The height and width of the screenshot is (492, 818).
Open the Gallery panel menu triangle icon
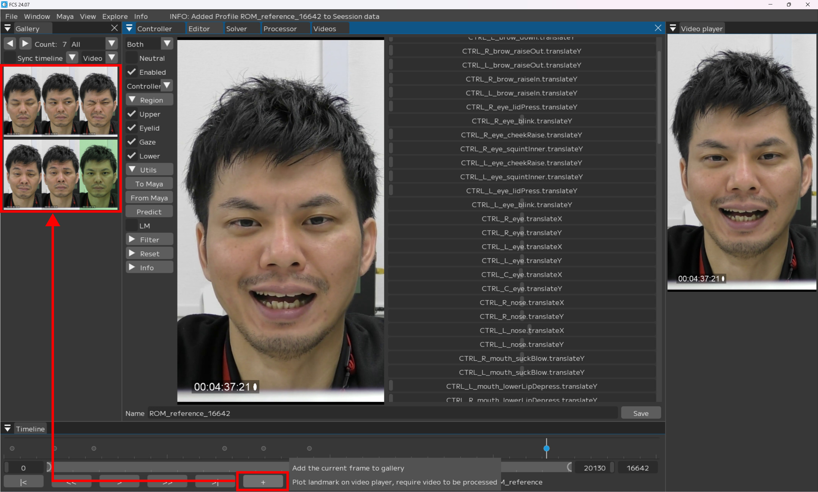pos(7,28)
